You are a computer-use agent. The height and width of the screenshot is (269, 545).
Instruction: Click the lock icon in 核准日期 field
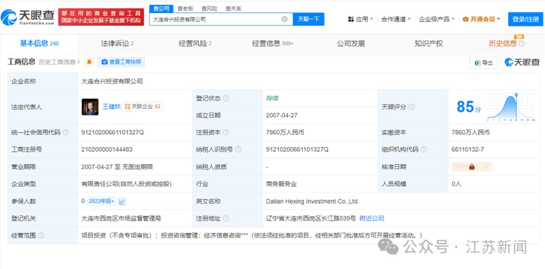point(471,166)
